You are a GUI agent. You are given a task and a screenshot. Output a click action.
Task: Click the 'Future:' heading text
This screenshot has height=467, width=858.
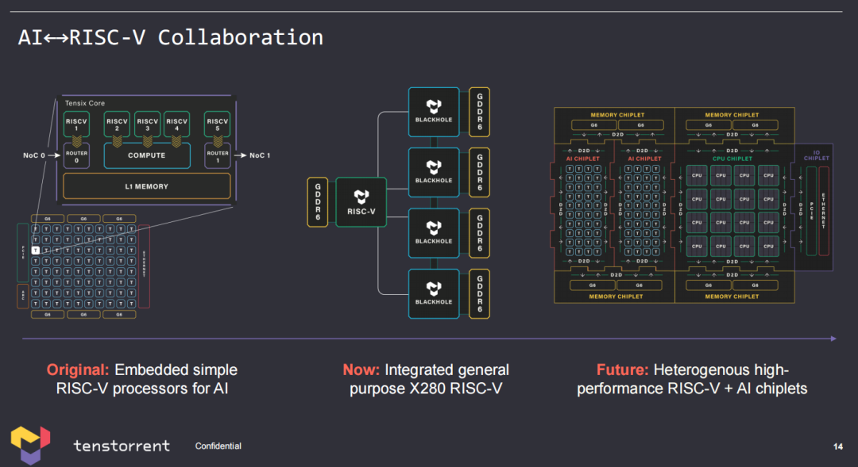622,370
